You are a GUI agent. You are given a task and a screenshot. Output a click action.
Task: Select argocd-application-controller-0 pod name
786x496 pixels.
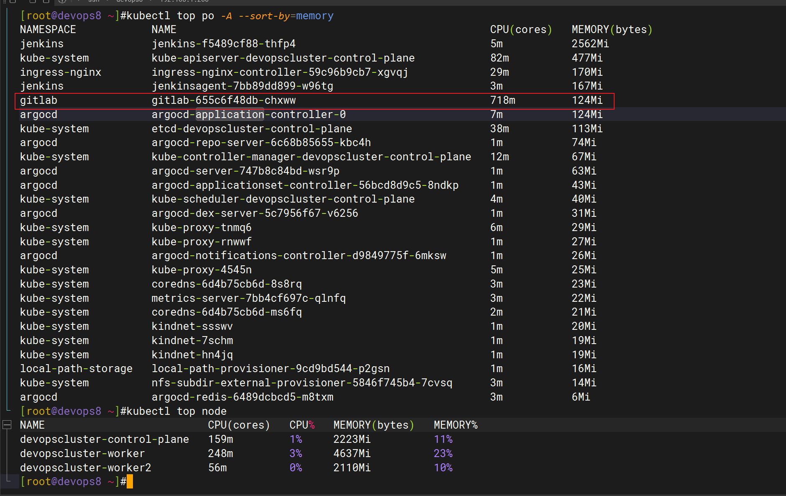[249, 115]
